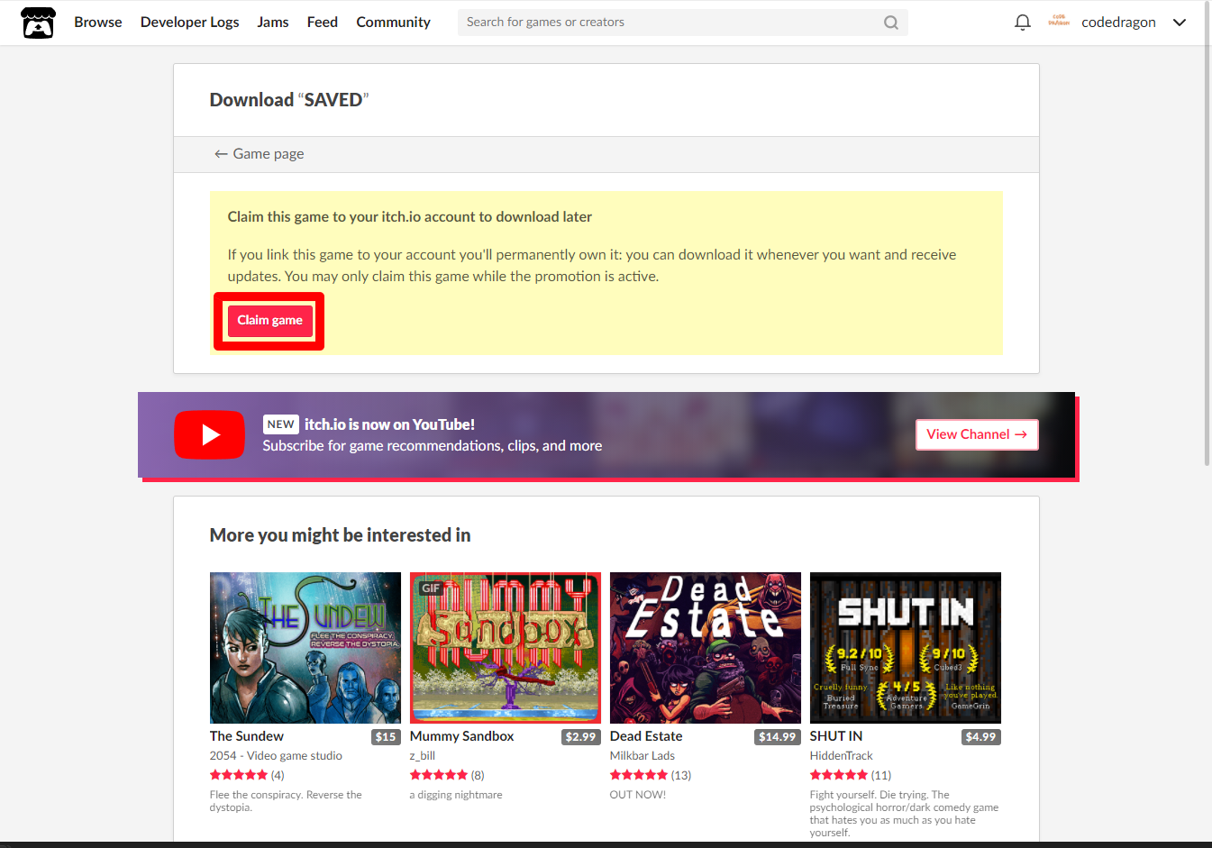Open the Browse menu
The image size is (1212, 848).
tap(98, 23)
